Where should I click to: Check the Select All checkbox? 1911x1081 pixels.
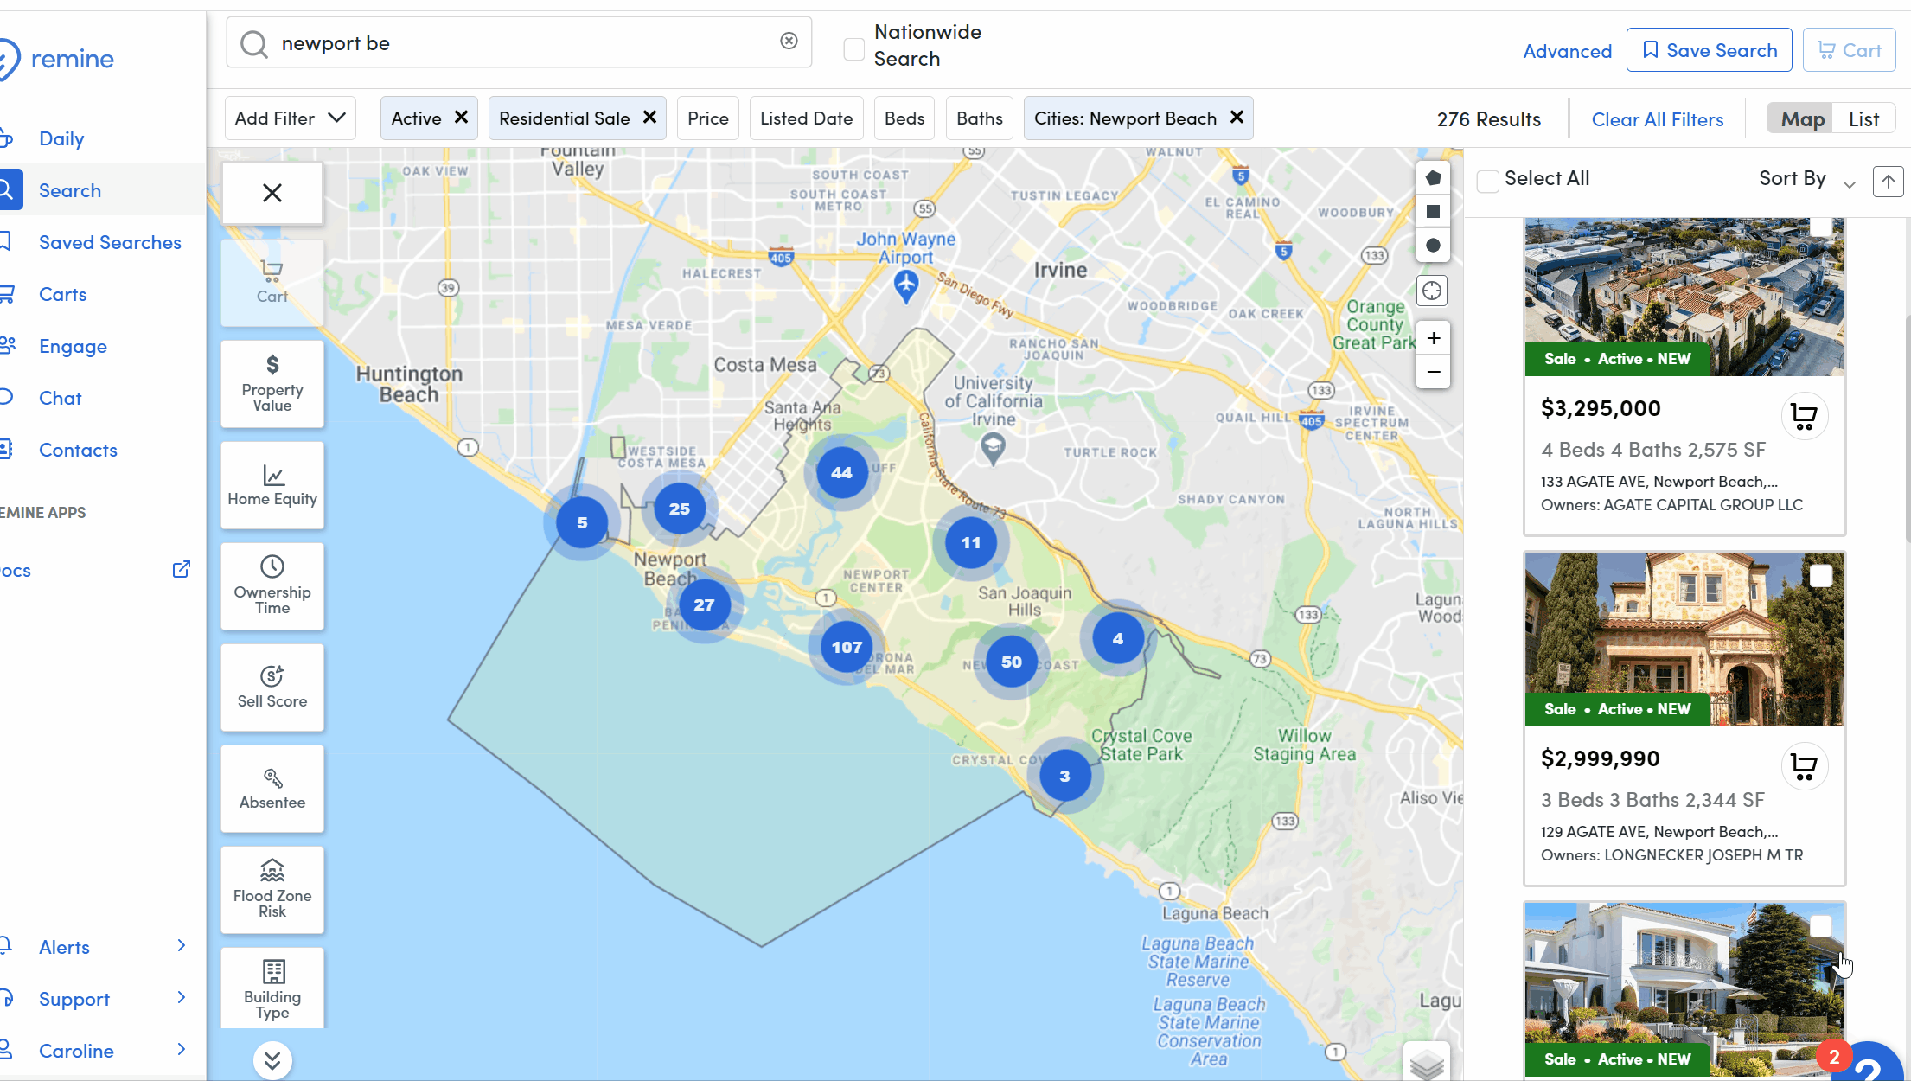(x=1488, y=181)
